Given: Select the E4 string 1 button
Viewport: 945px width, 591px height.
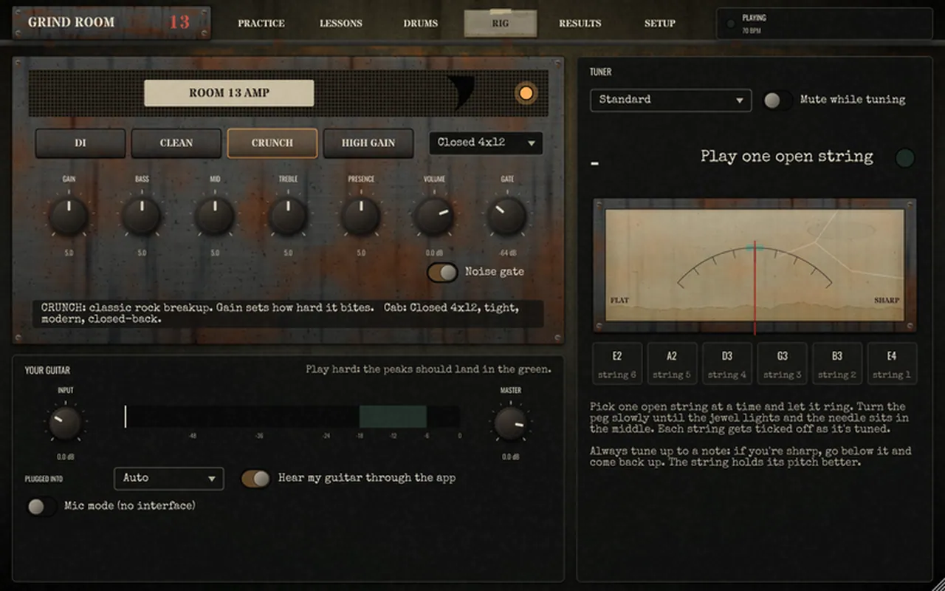Looking at the screenshot, I should (892, 364).
